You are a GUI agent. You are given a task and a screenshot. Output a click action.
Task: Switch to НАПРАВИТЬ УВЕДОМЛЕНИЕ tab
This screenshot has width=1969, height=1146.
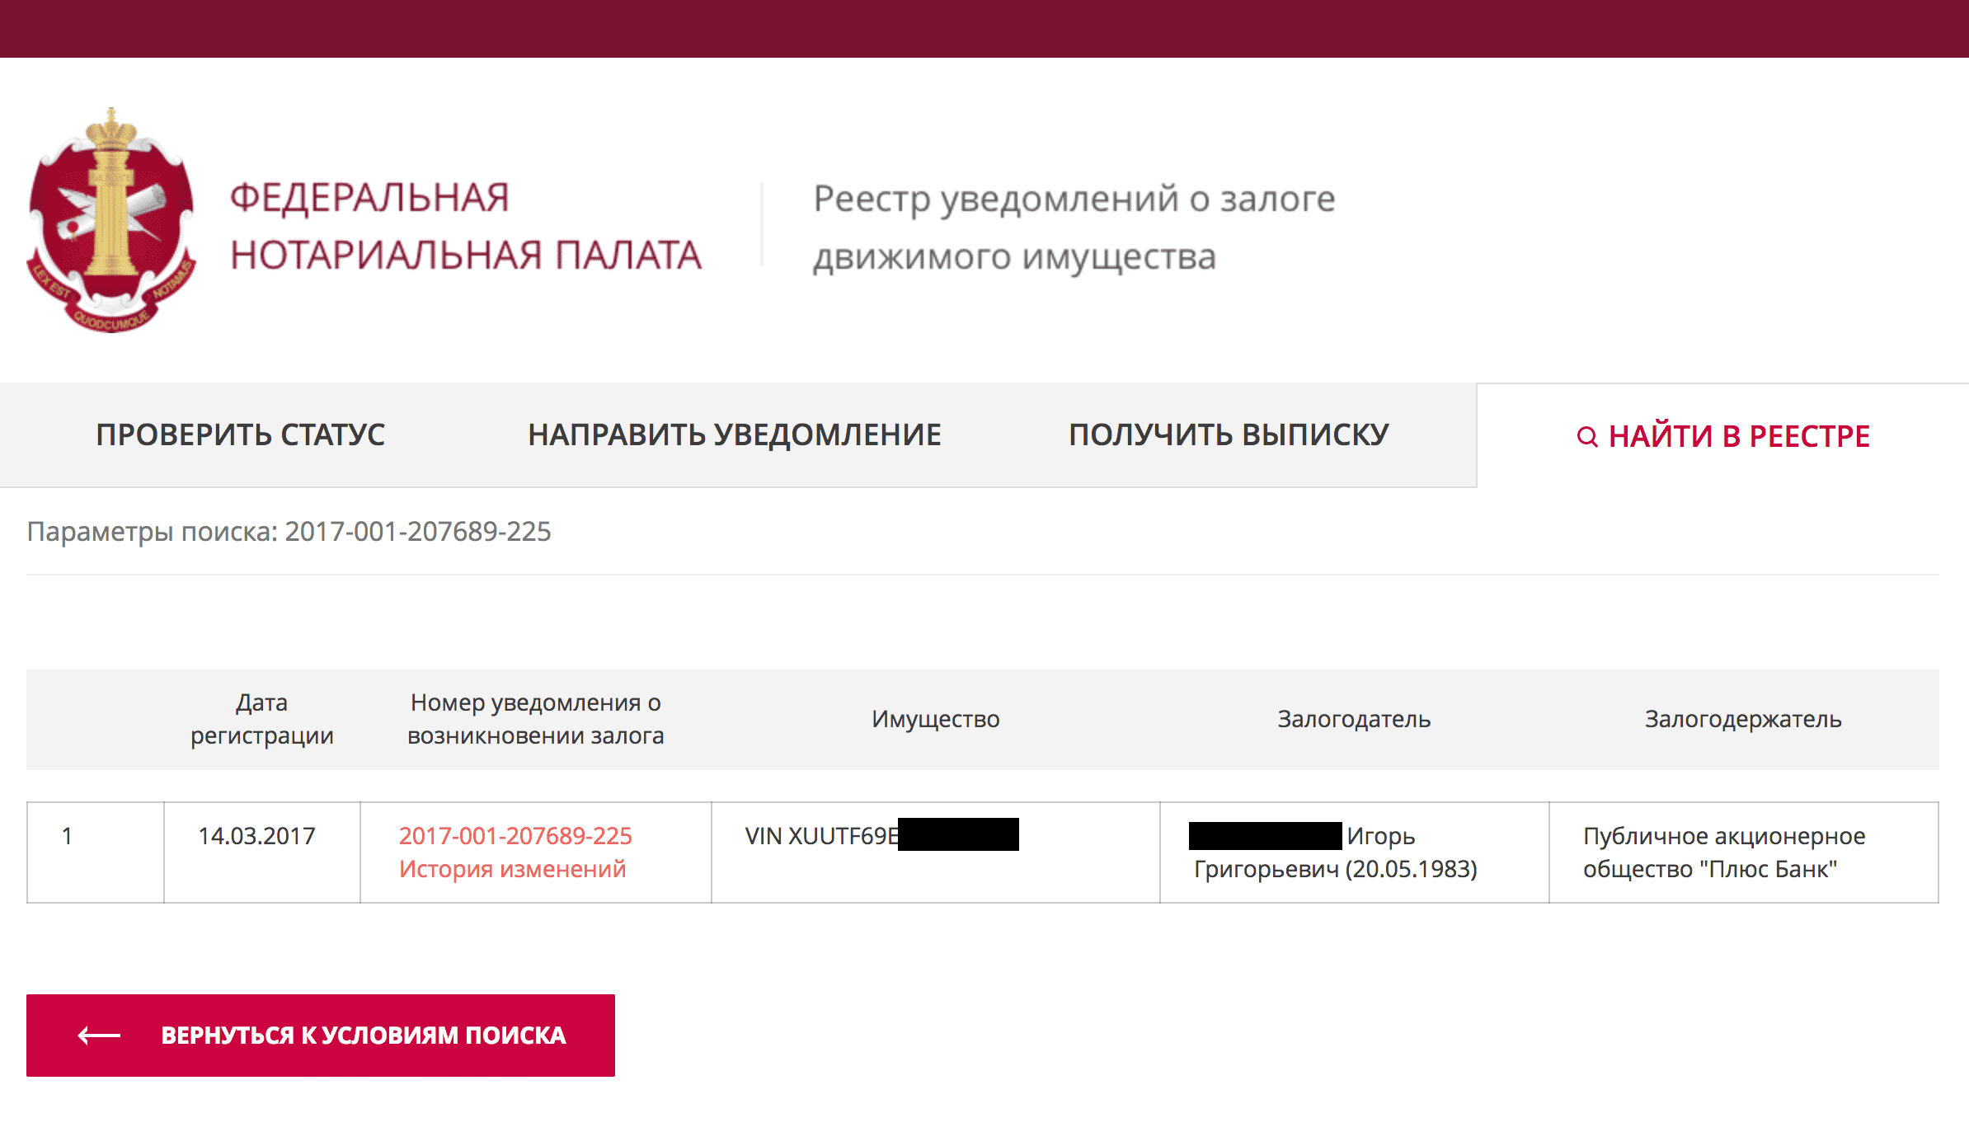734,434
